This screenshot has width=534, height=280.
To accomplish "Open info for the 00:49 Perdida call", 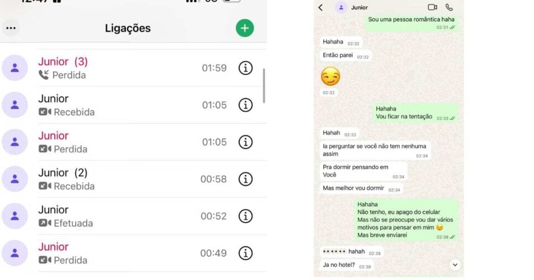I will pos(245,253).
